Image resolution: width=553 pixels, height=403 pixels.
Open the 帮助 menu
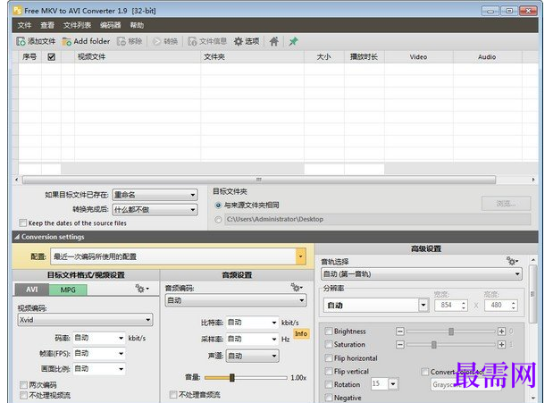pos(137,25)
